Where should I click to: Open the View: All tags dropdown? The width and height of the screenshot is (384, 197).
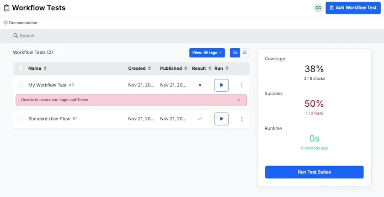(x=207, y=53)
